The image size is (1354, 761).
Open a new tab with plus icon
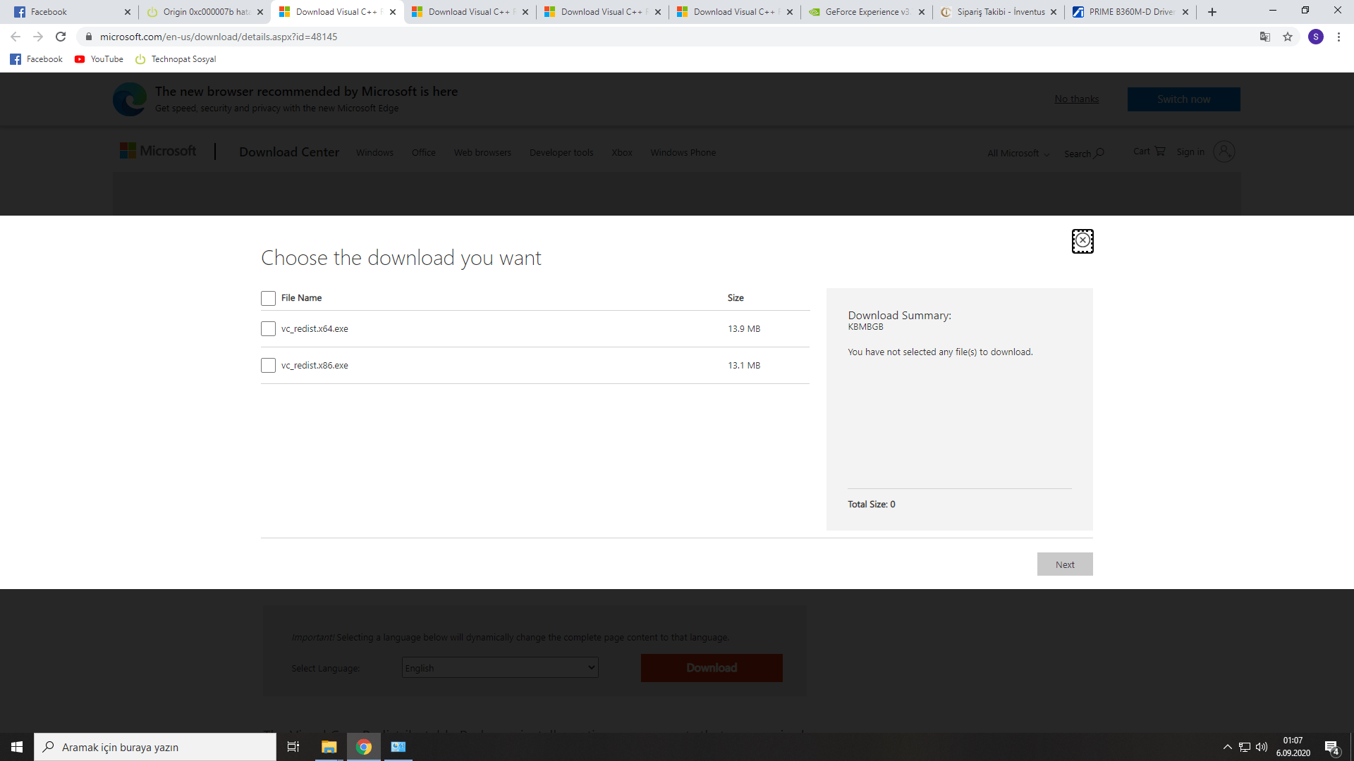coord(1212,12)
